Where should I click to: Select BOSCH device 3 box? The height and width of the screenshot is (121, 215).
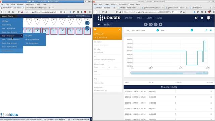point(29,31)
